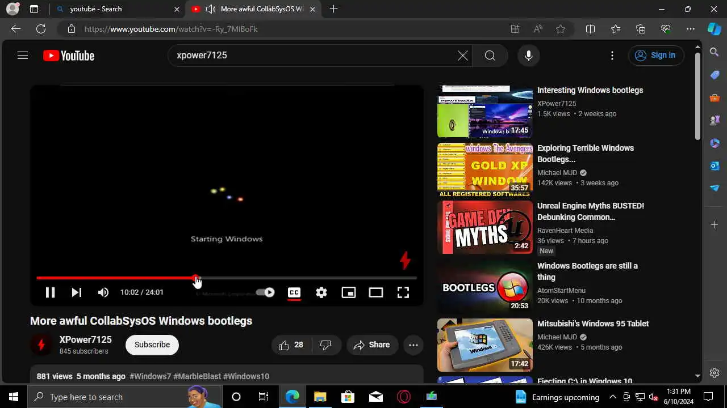Open Windows Bootlegs are still a thing
Screen dimensions: 727x408
point(587,271)
